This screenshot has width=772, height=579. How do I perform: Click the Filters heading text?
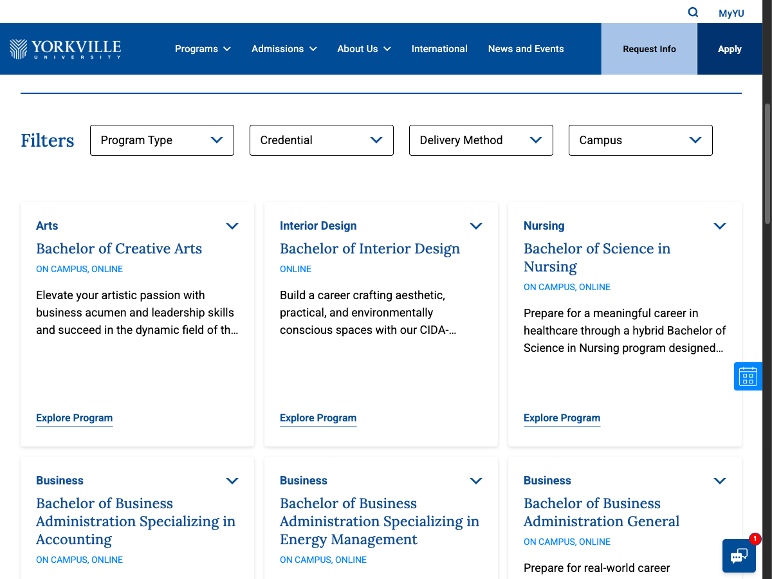[x=48, y=140]
